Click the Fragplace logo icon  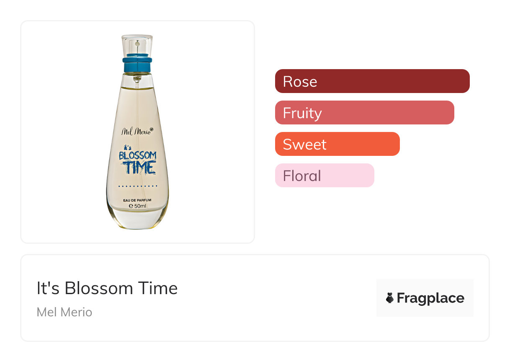390,298
